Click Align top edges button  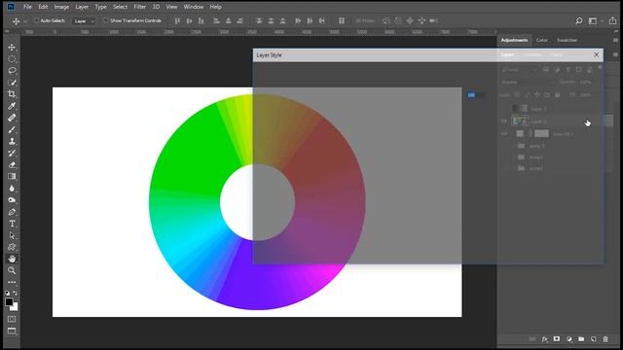(177, 20)
